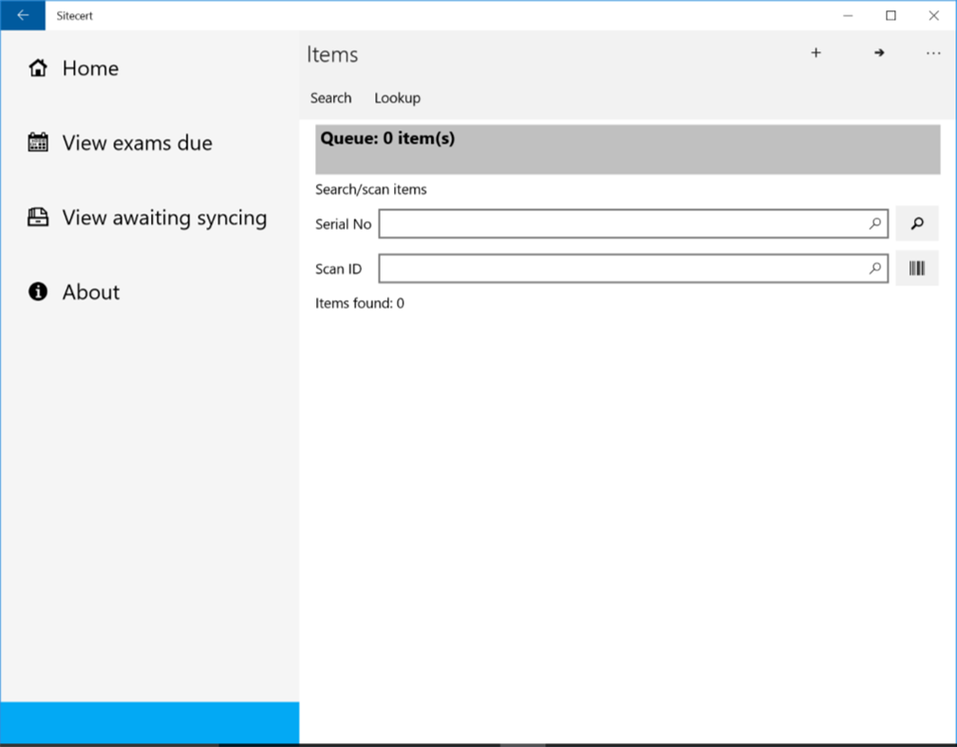Image resolution: width=957 pixels, height=747 pixels.
Task: Click the search glyph inside the Serial No field
Action: (x=874, y=223)
